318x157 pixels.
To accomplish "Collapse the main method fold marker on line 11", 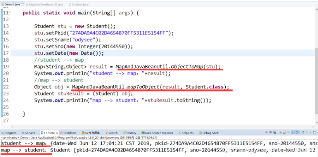I will click(10, 12).
